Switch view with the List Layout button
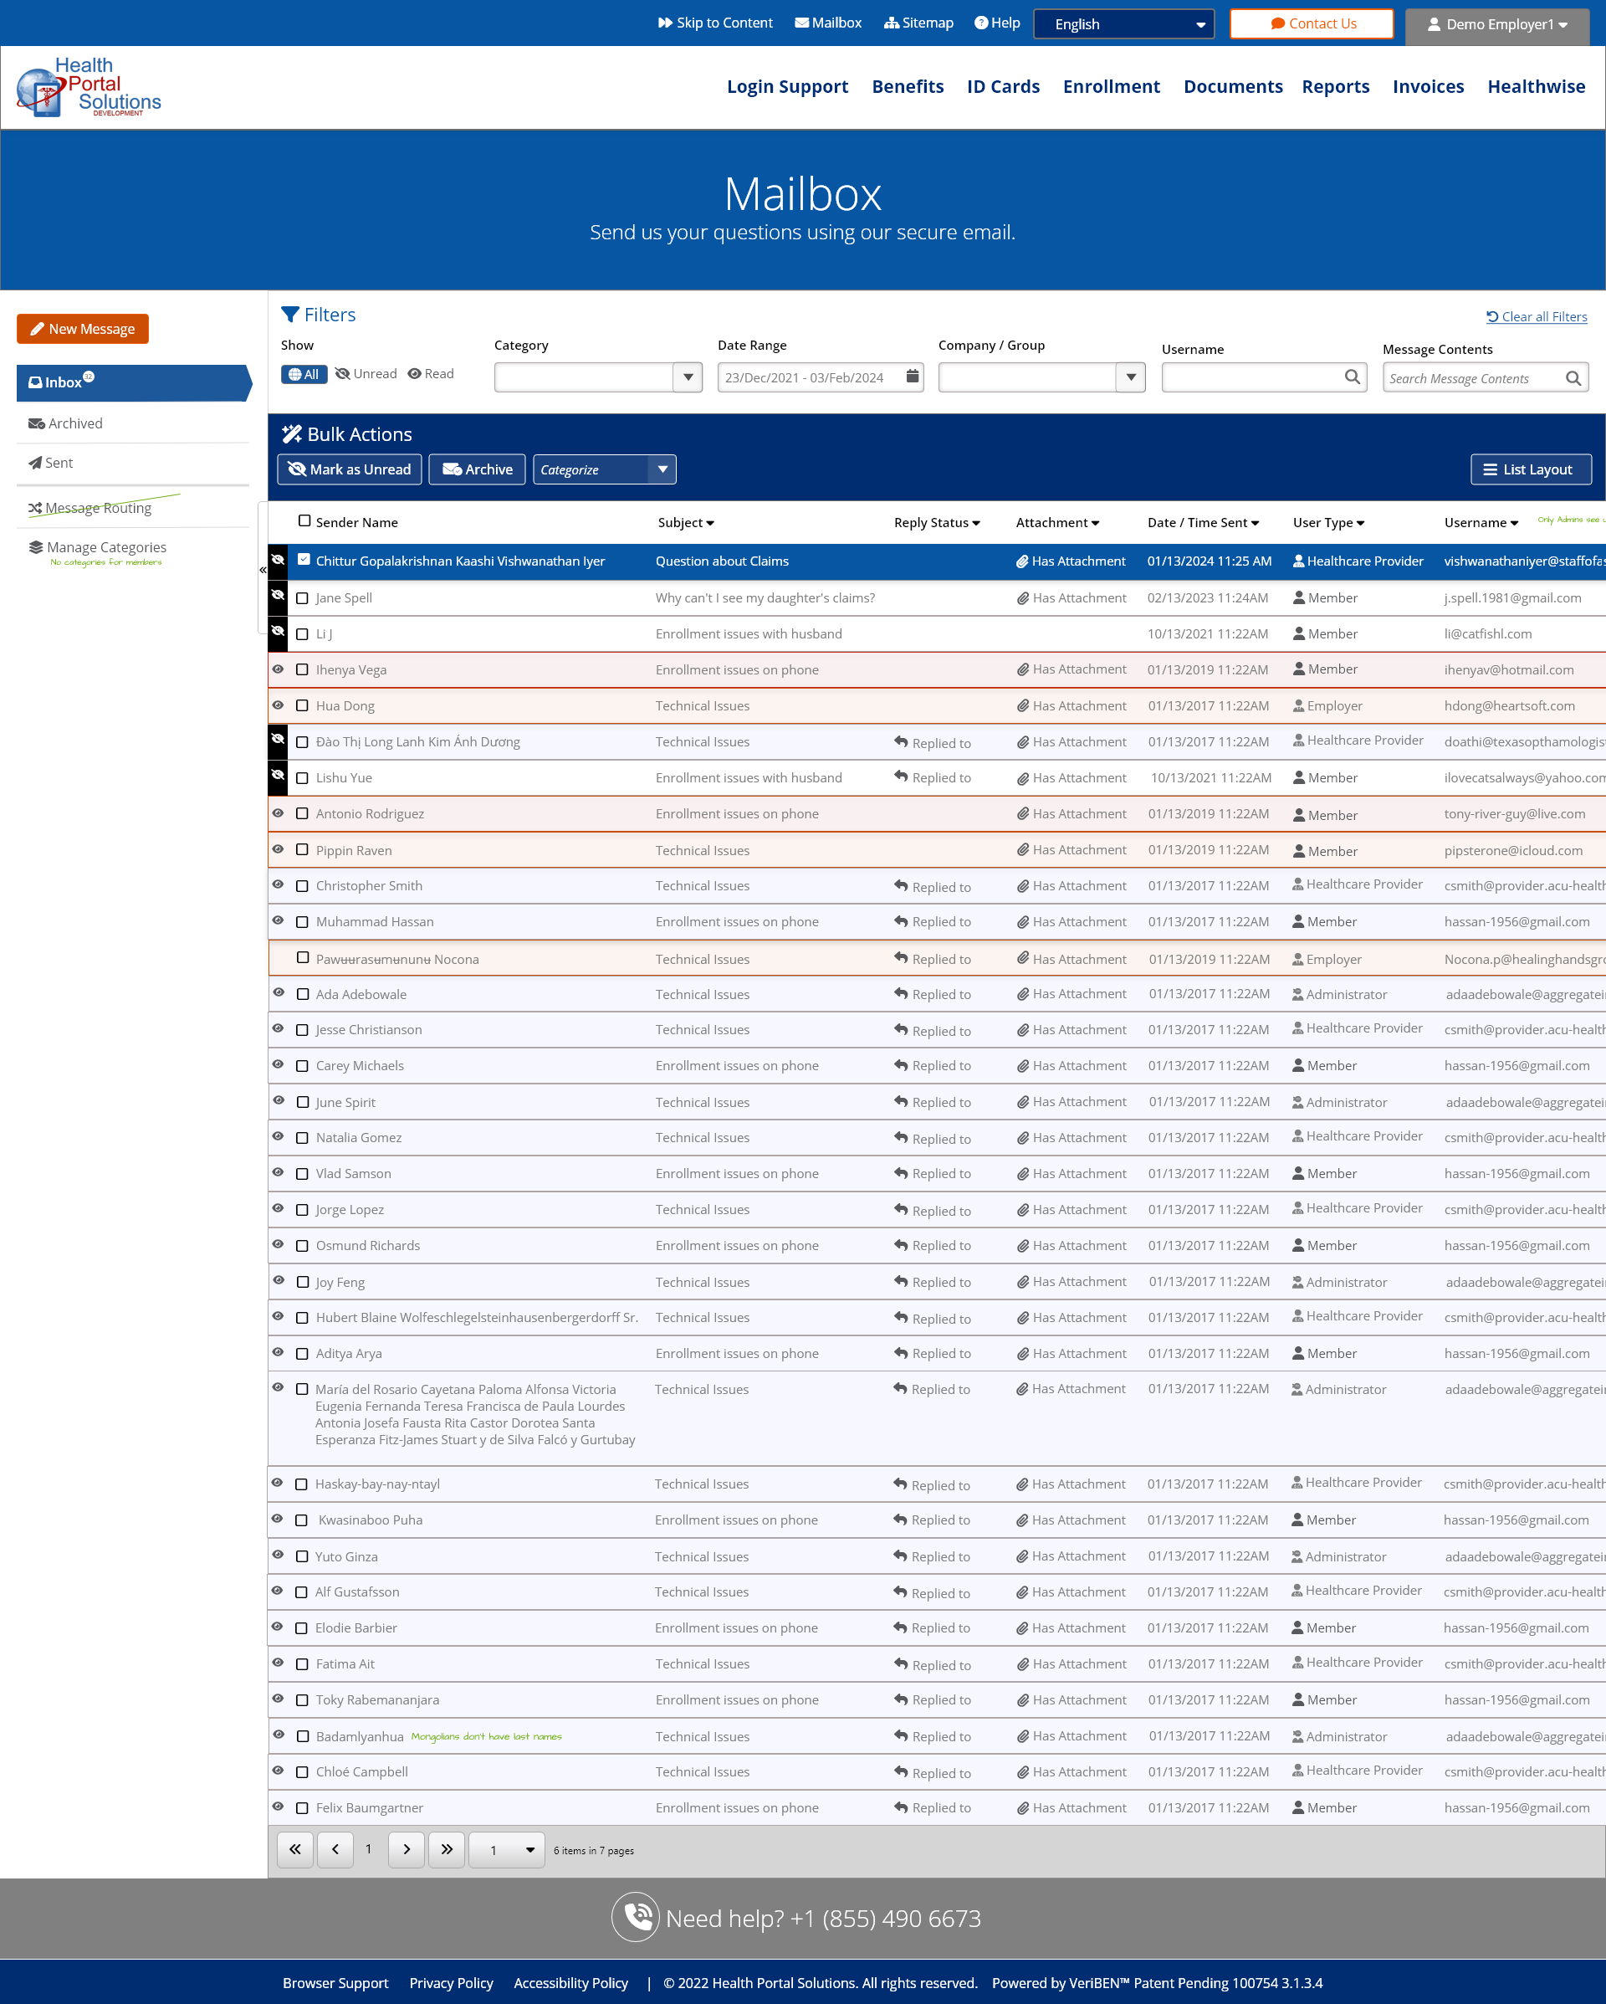1606x2004 pixels. 1531,469
